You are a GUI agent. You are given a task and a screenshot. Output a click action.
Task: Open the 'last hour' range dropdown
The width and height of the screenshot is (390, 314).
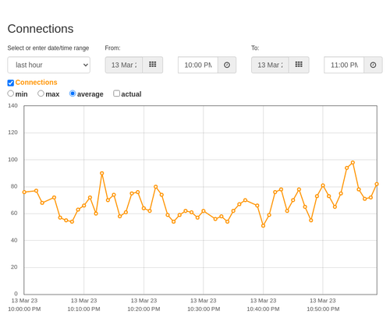coord(49,65)
